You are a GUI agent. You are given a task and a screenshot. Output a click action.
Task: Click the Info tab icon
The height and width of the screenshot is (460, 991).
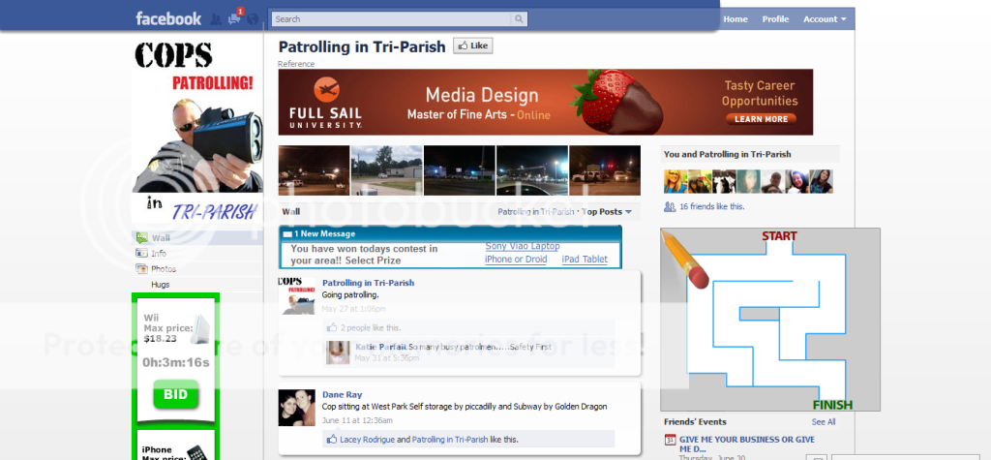[x=142, y=253]
